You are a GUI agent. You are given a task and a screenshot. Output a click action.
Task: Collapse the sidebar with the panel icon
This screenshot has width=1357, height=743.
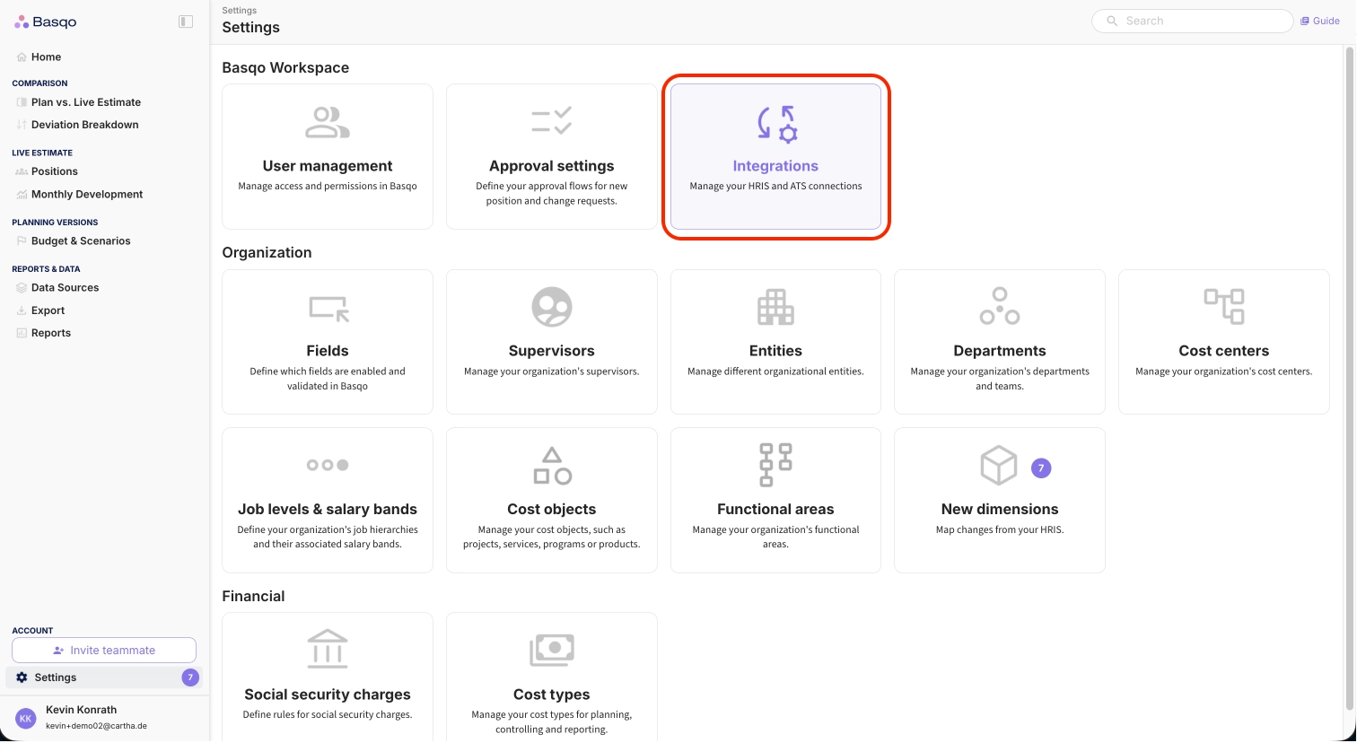(186, 22)
